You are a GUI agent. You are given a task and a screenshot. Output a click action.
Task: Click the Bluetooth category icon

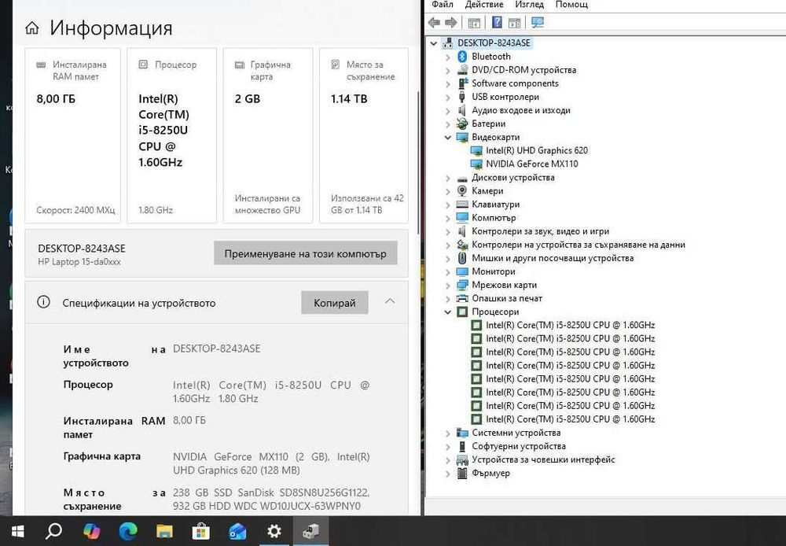pyautogui.click(x=462, y=57)
